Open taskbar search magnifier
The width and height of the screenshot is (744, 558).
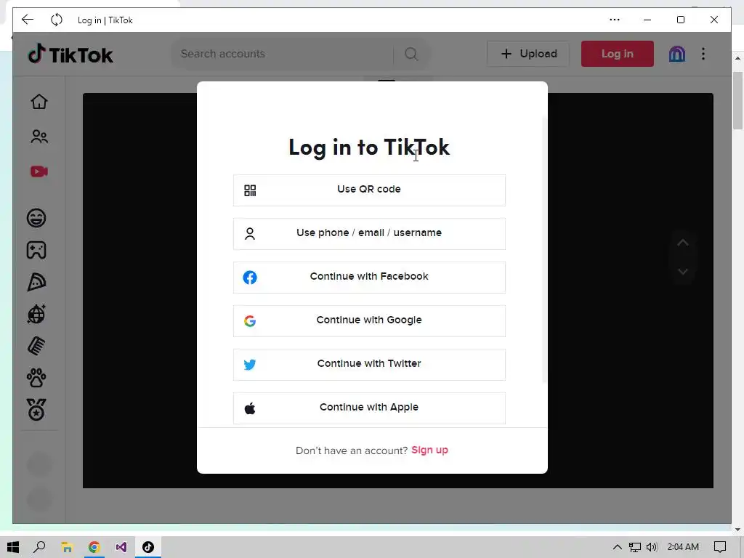(x=39, y=547)
